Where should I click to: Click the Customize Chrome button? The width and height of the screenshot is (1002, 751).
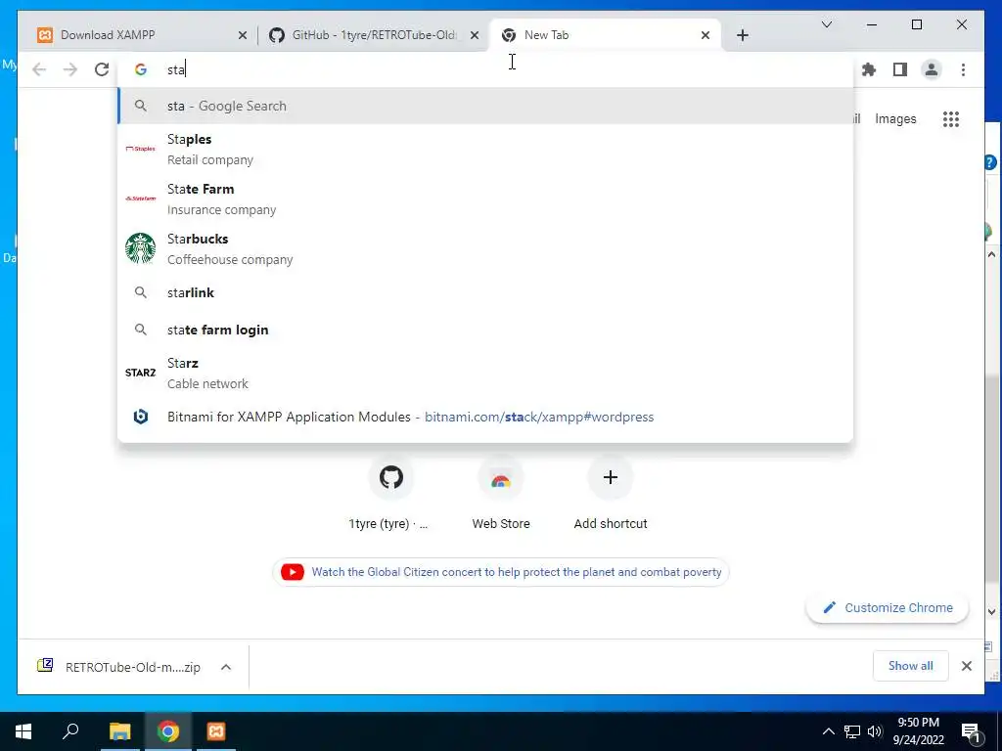(x=887, y=608)
